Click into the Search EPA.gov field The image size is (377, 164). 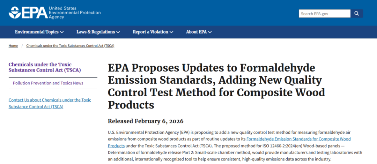click(324, 14)
